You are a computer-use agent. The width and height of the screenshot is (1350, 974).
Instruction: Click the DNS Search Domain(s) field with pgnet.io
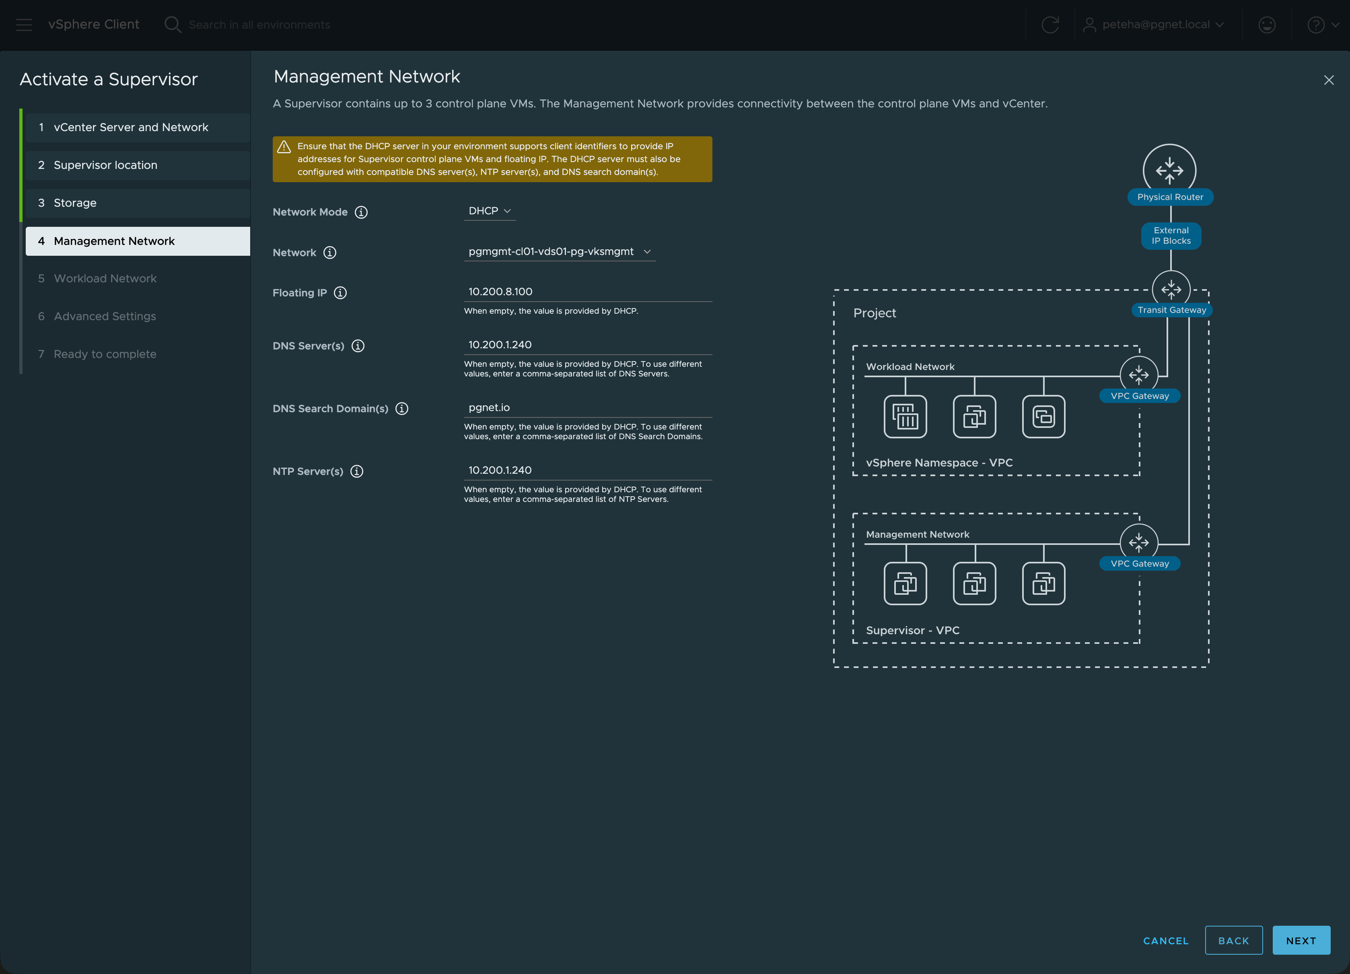coord(588,407)
